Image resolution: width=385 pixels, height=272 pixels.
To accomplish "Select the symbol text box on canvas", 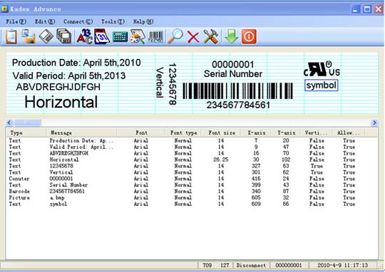I will pos(321,85).
